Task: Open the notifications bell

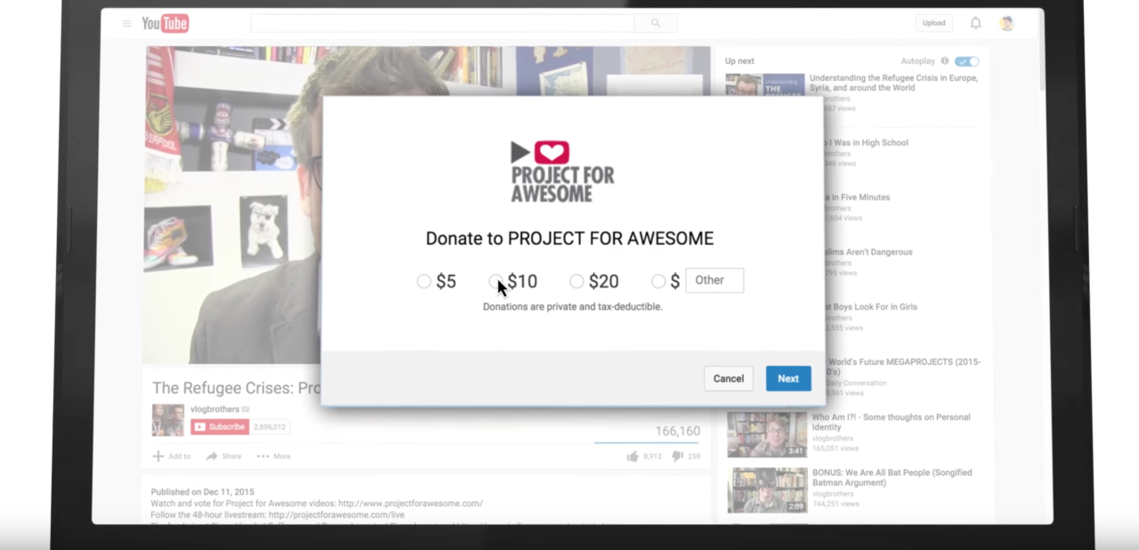Action: tap(975, 23)
